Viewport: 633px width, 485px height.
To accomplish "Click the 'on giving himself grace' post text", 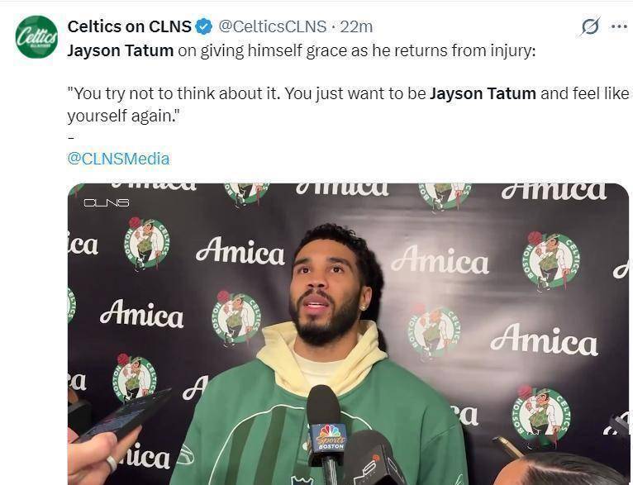I will (x=356, y=51).
